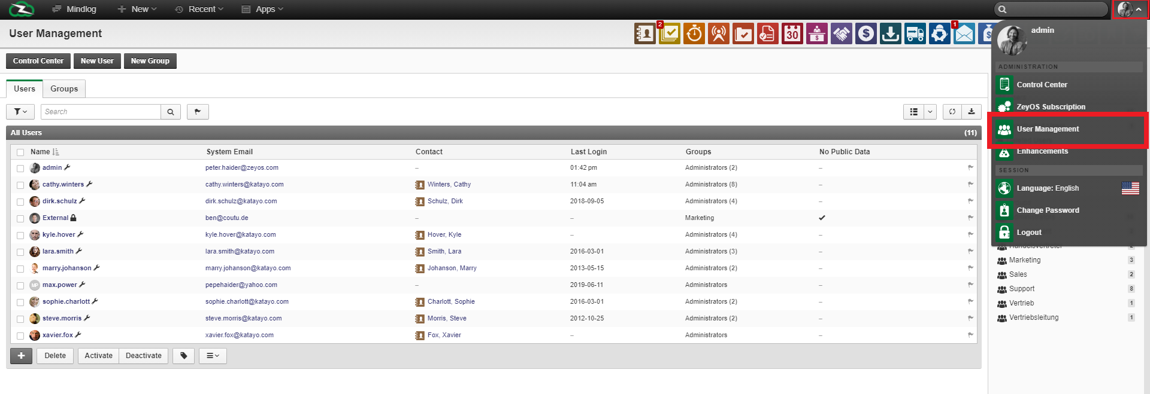The image size is (1150, 394).
Task: Open the handshake opportunities icon
Action: [841, 34]
